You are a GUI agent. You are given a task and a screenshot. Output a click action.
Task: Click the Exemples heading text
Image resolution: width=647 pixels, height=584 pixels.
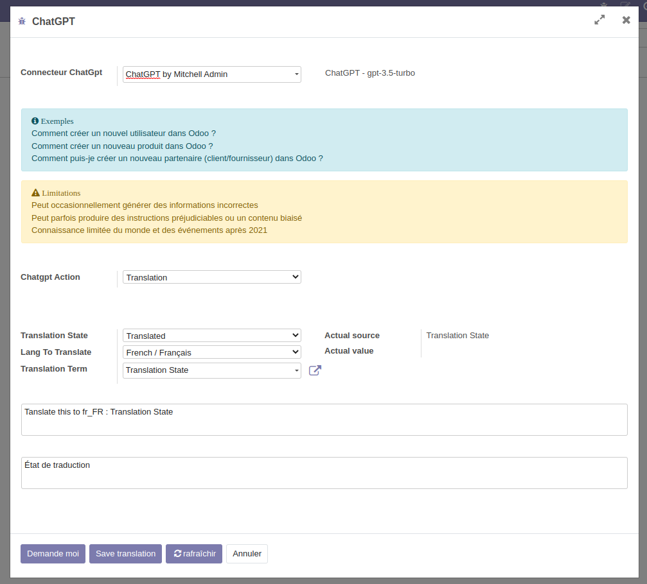tap(57, 121)
